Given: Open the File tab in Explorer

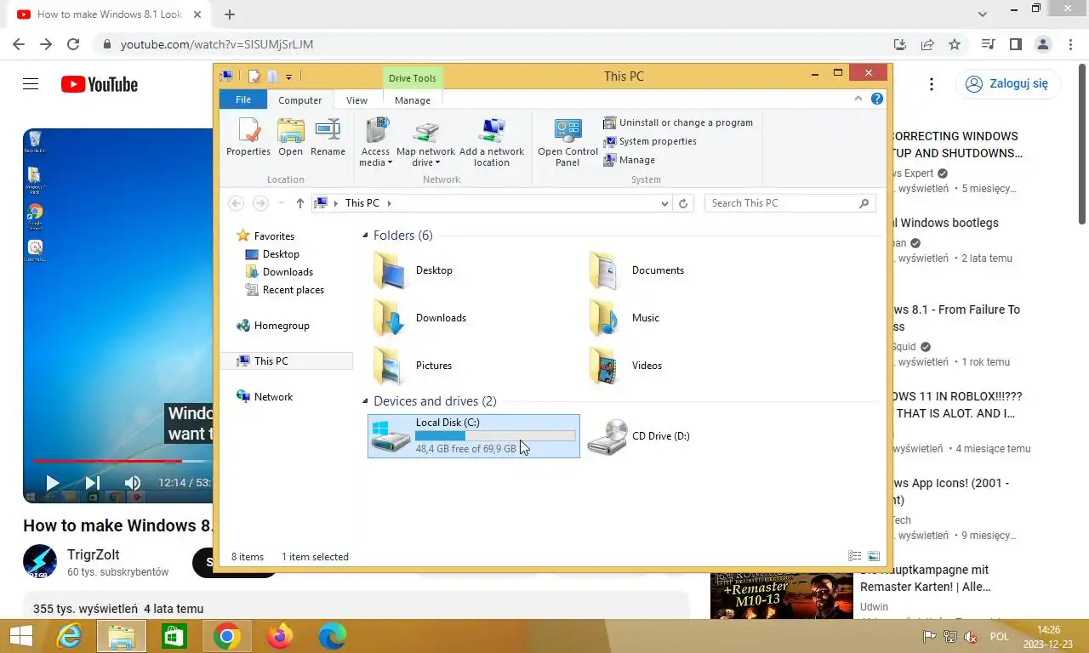Looking at the screenshot, I should pos(243,99).
